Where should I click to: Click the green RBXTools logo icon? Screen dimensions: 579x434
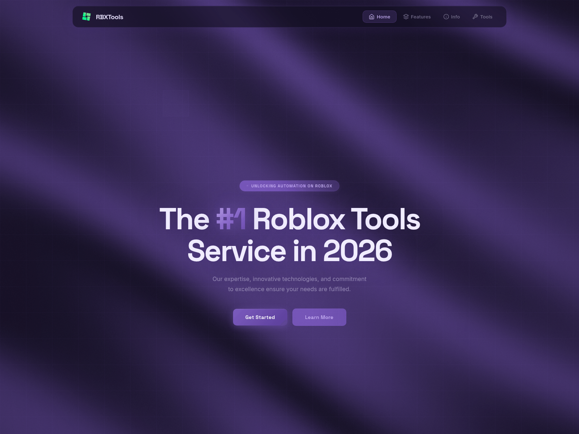(x=86, y=17)
